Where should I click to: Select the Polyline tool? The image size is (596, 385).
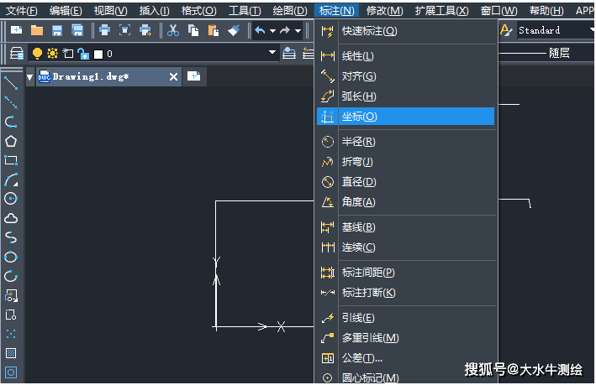(11, 122)
